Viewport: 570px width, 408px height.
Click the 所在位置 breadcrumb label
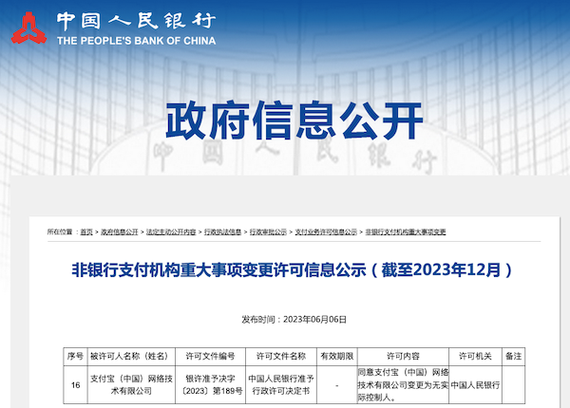(x=60, y=232)
